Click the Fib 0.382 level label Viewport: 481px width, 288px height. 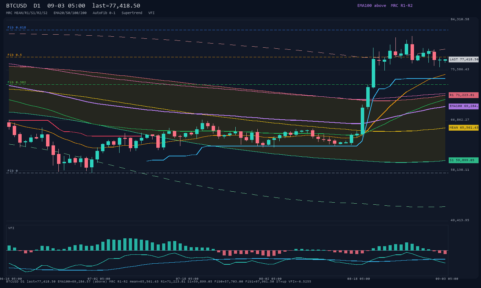(17, 82)
